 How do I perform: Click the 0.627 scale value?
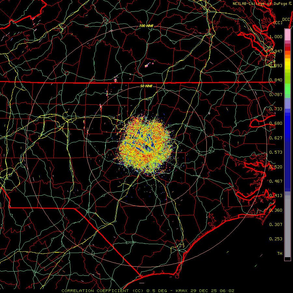(x=276, y=138)
